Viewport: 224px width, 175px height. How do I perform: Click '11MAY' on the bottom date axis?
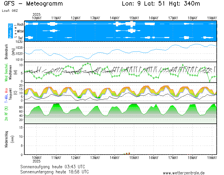[56, 158]
